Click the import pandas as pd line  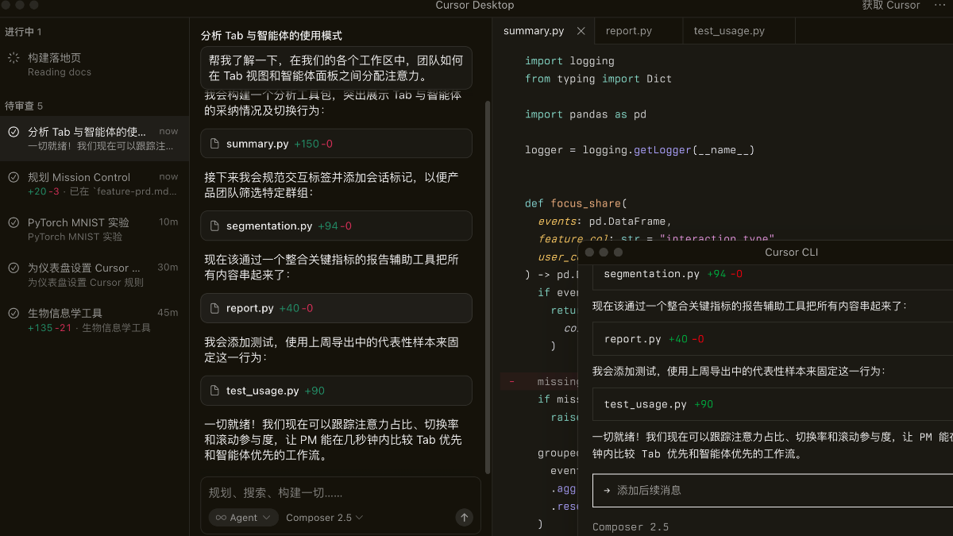[585, 114]
